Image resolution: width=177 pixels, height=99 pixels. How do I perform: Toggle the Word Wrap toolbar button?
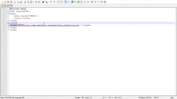[x=66, y=2]
